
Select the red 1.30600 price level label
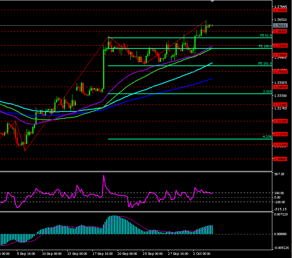pyautogui.click(x=280, y=159)
